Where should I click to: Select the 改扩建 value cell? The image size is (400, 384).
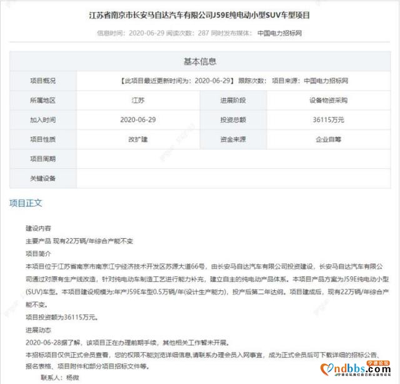coord(138,139)
